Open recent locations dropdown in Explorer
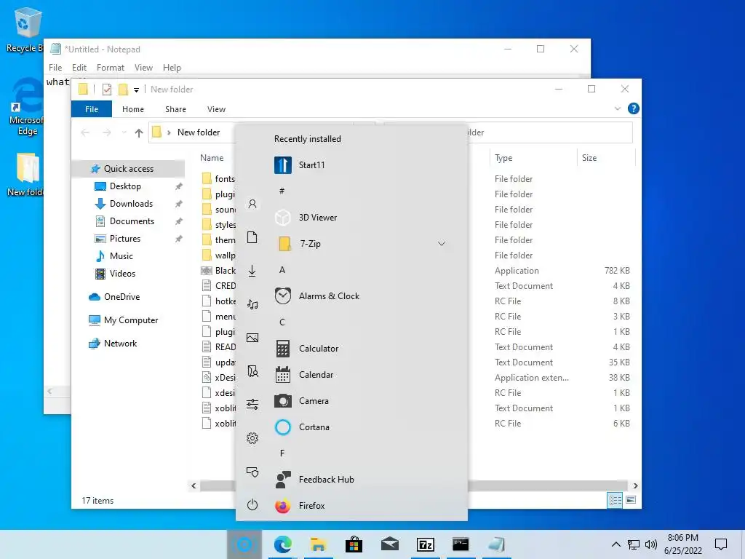 click(124, 132)
